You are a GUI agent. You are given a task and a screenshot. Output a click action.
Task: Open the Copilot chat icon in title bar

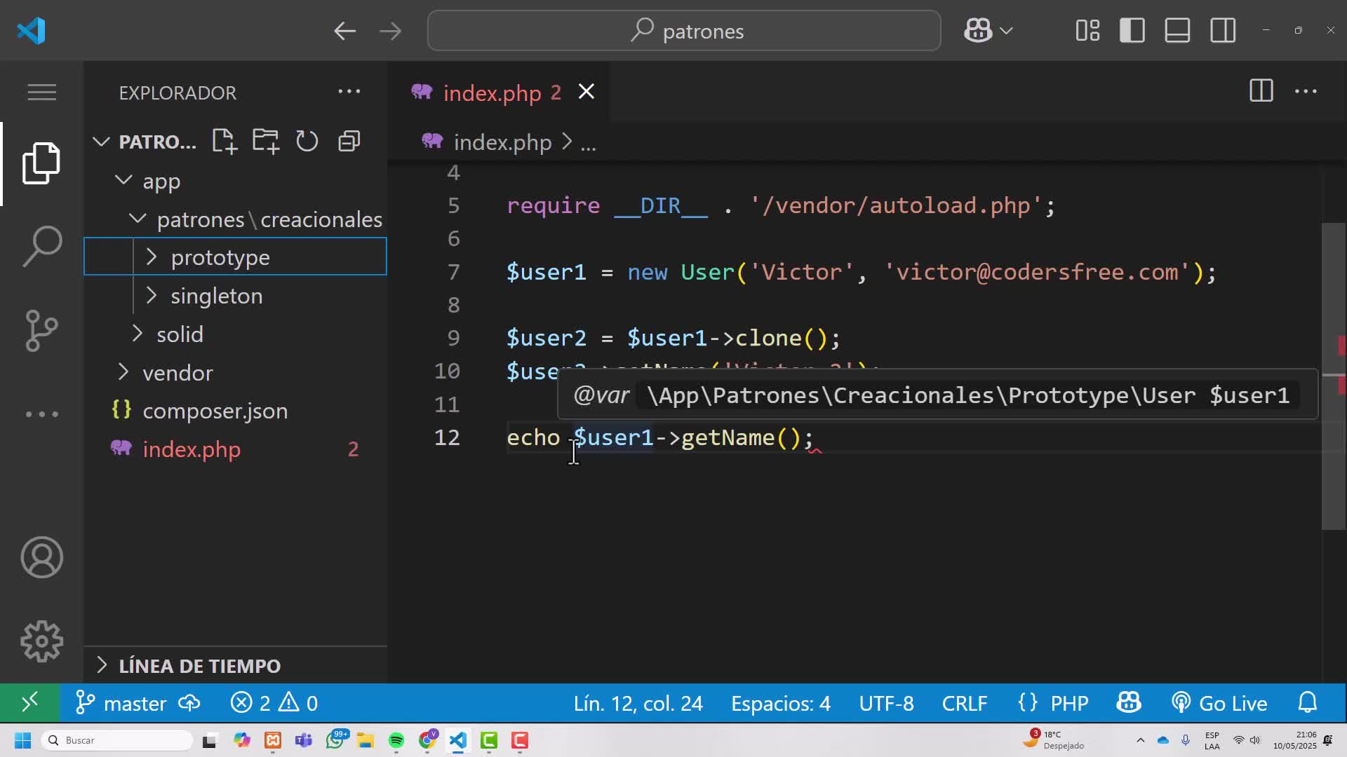[977, 31]
